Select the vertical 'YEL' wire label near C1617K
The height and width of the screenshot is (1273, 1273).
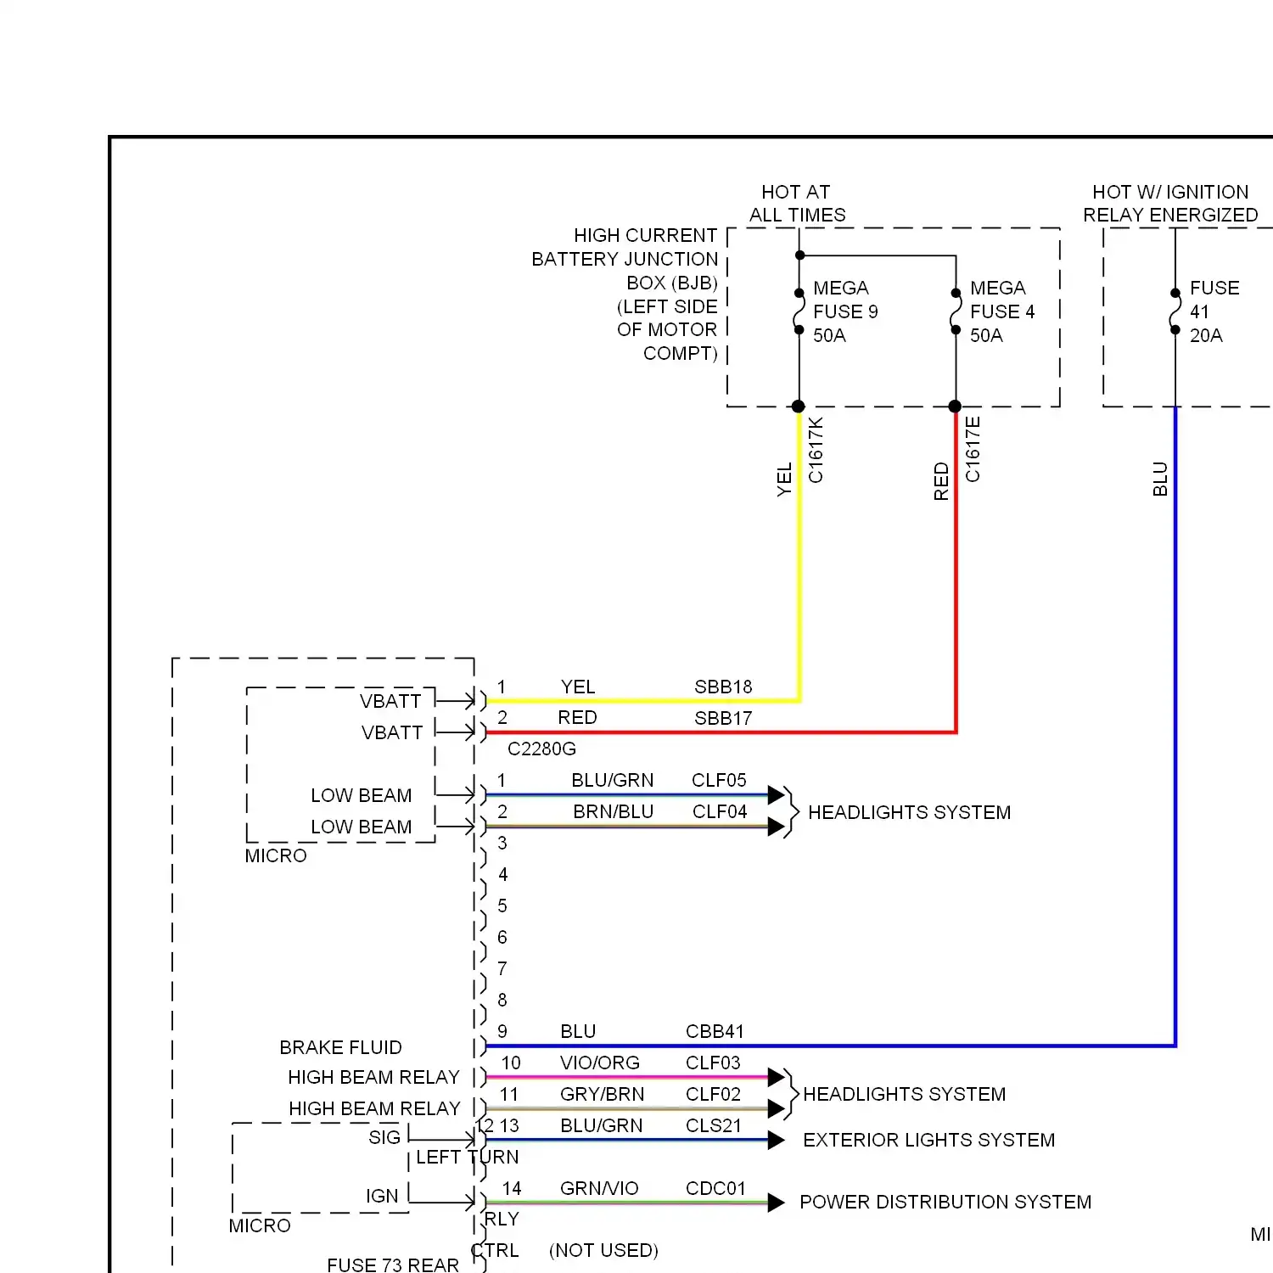point(784,479)
